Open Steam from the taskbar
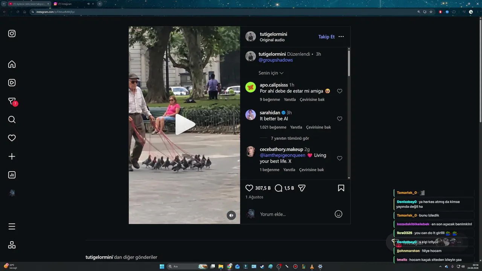The width and height of the screenshot is (482, 271). [262, 266]
